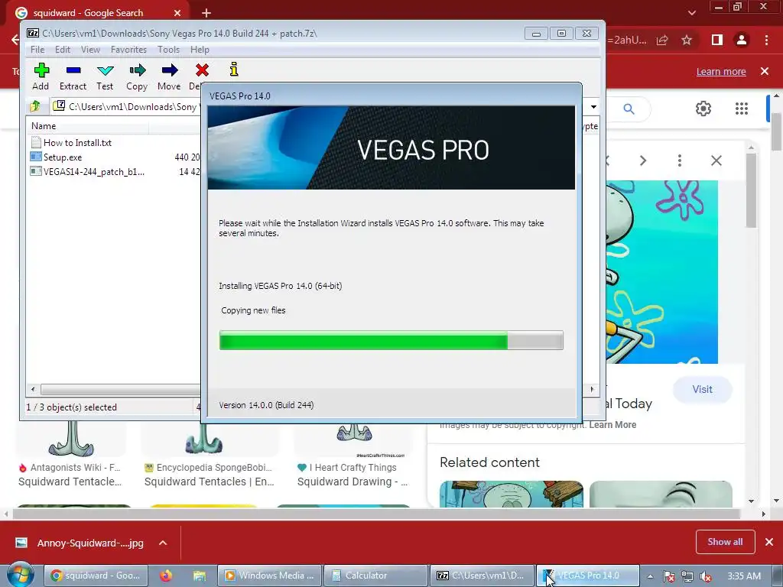
Task: Open the Windows Start menu
Action: [x=20, y=576]
